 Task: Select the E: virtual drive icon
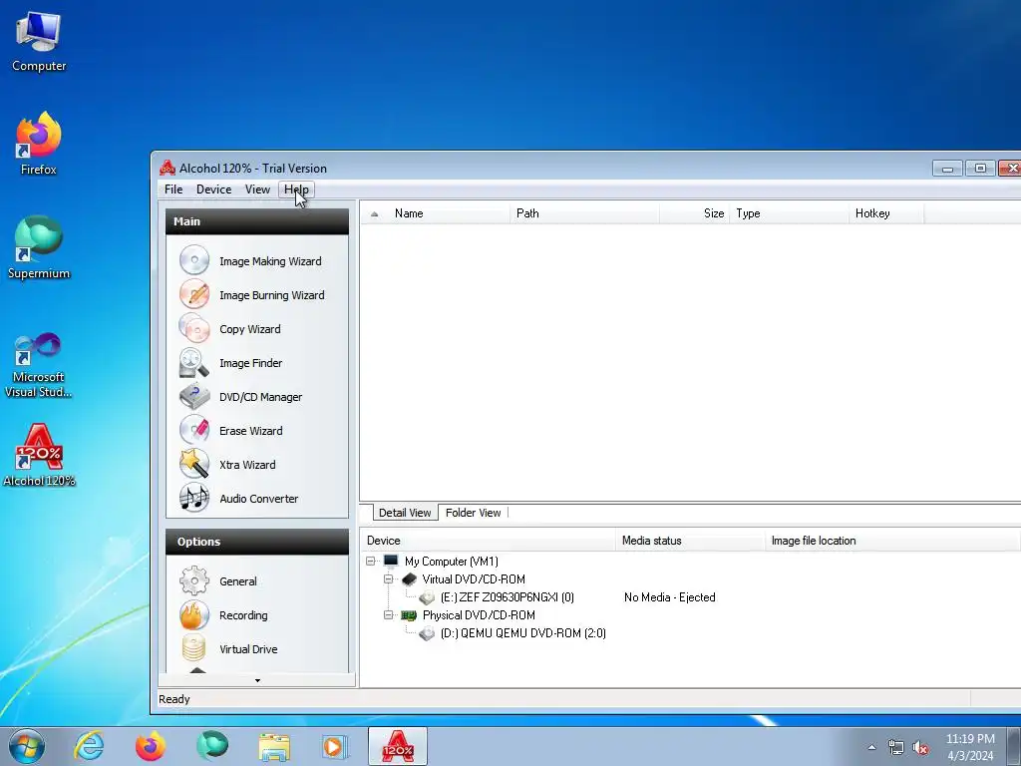click(427, 597)
